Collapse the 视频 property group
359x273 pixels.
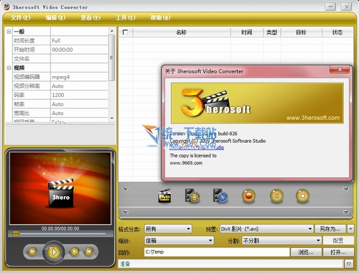9,68
